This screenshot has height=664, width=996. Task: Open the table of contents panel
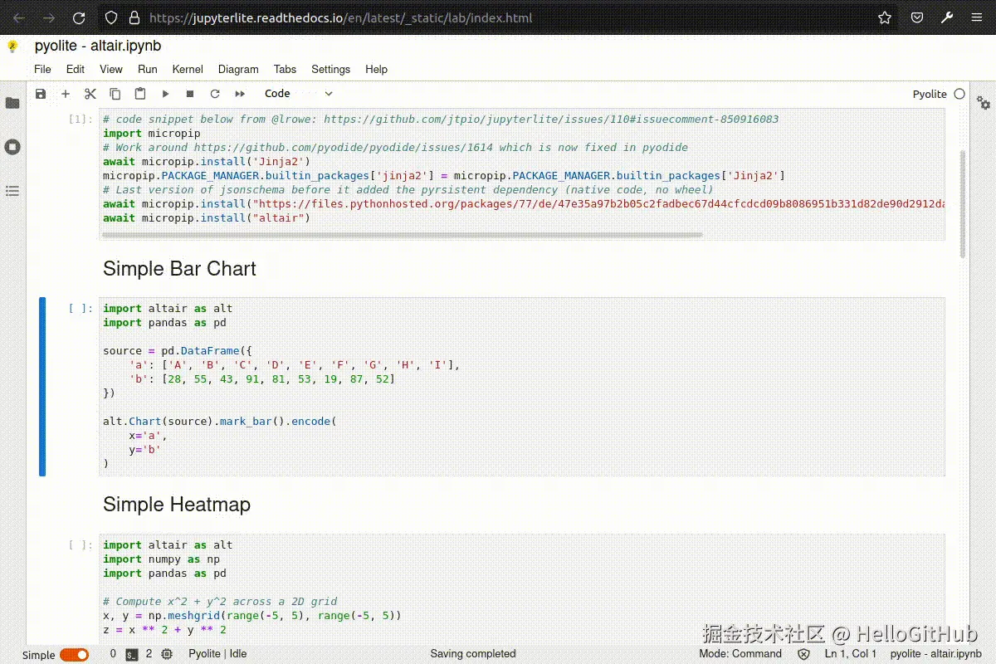pos(12,191)
